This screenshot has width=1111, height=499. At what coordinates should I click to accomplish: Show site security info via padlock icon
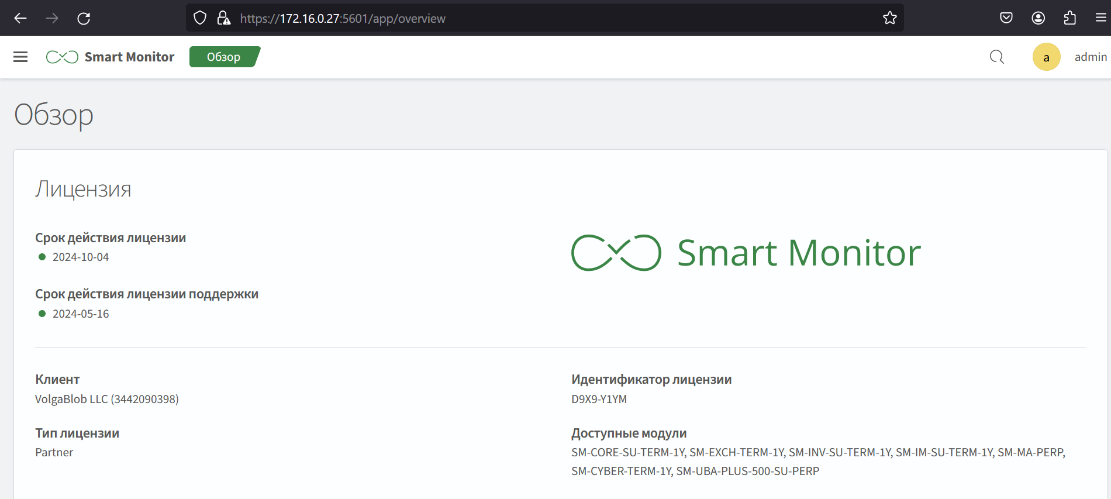click(223, 18)
